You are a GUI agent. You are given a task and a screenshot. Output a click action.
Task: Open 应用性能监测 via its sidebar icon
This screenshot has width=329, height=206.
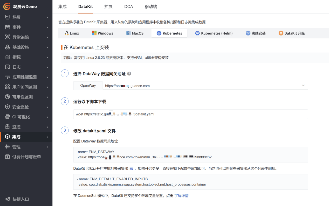click(8, 77)
